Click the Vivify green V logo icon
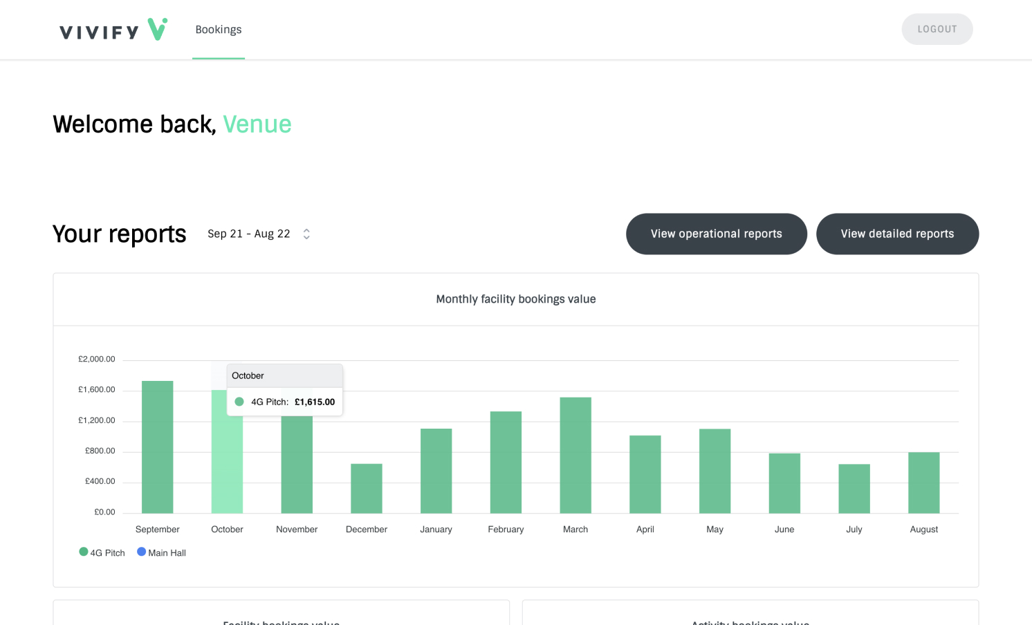Screen dimensions: 1032x625 [x=157, y=29]
